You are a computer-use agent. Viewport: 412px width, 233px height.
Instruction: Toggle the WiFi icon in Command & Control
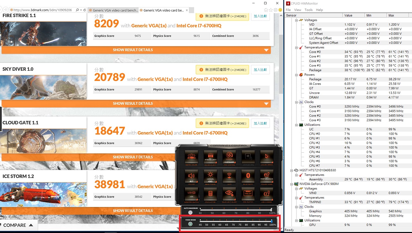click(229, 176)
